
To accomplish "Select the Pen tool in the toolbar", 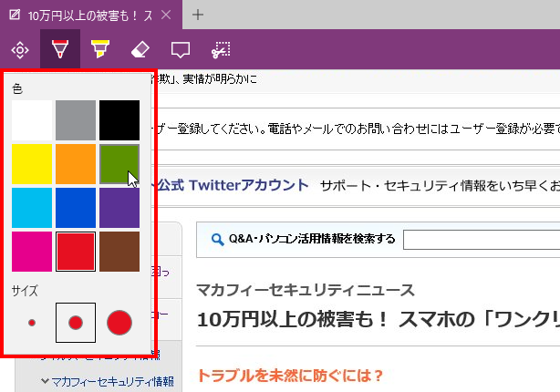I will 59,49.
